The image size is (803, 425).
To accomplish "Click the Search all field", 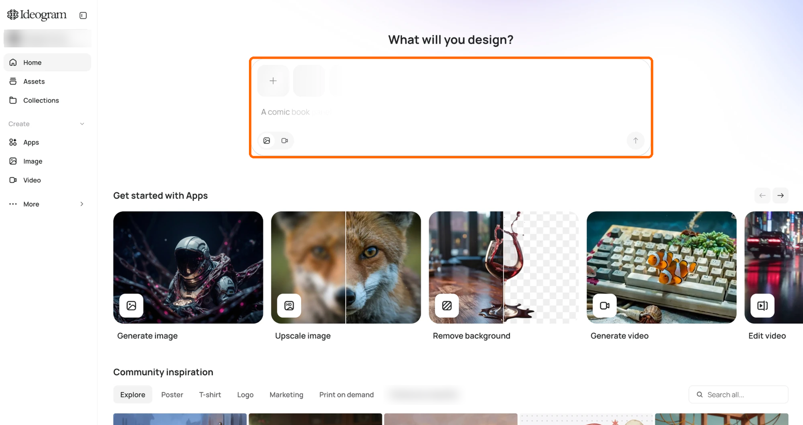I will pyautogui.click(x=738, y=395).
